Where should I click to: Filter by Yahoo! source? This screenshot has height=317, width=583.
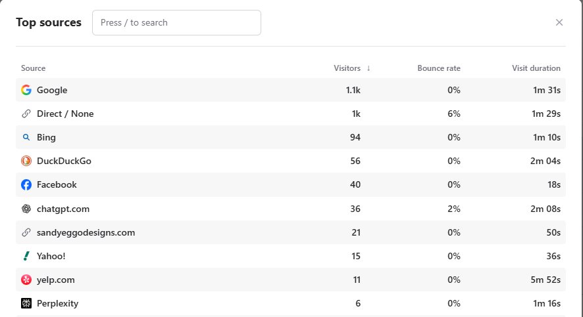(51, 256)
